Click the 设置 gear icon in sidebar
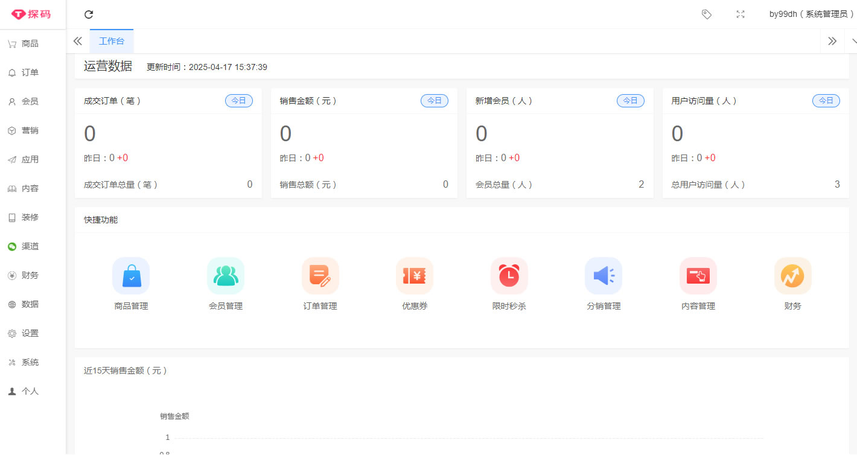 click(12, 334)
